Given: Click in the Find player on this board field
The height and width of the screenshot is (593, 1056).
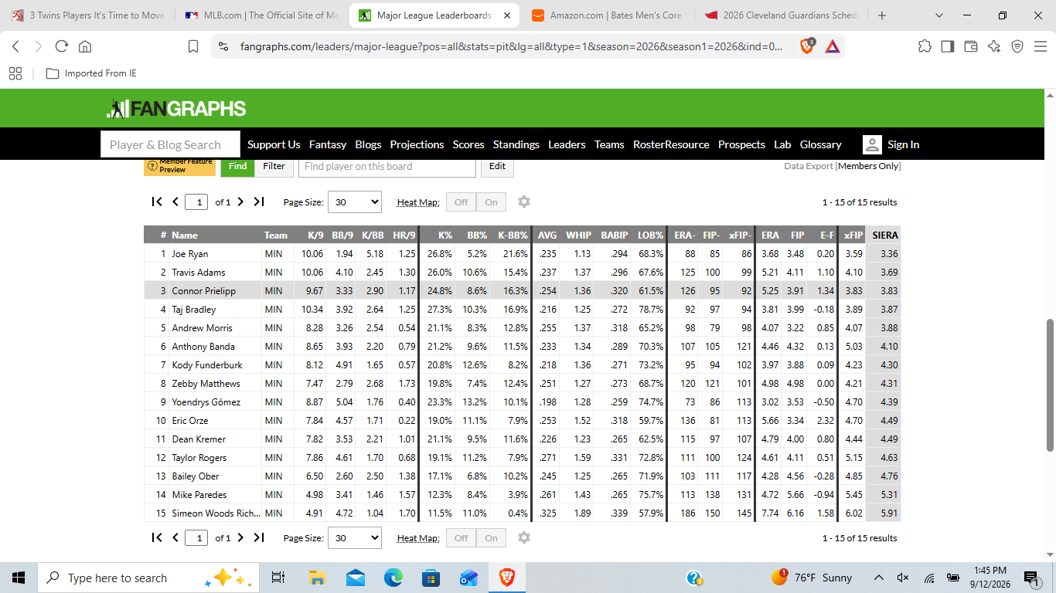Looking at the screenshot, I should 387,166.
